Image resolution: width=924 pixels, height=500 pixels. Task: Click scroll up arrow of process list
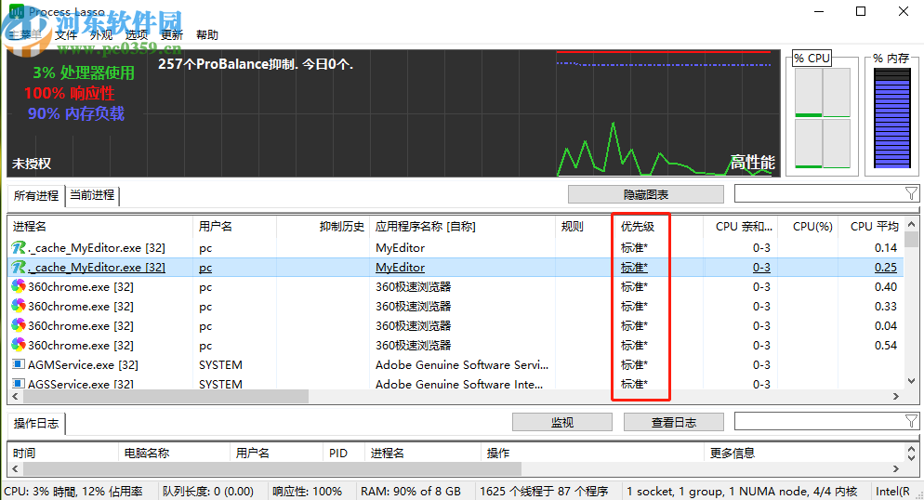(912, 224)
